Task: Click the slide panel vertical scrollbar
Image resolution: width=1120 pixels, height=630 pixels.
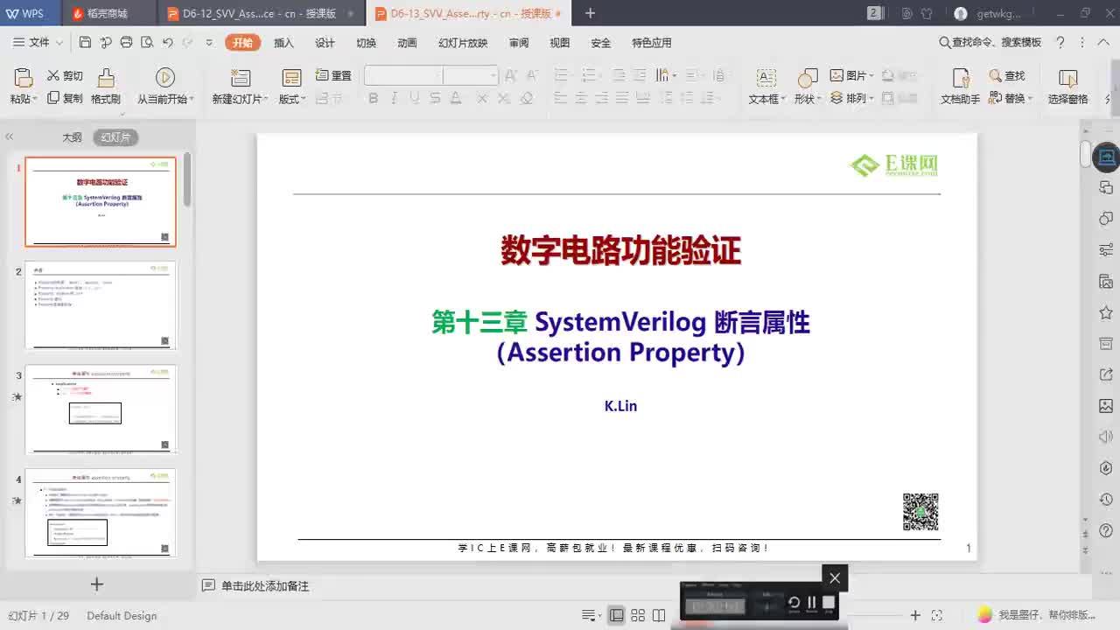Action: point(187,179)
